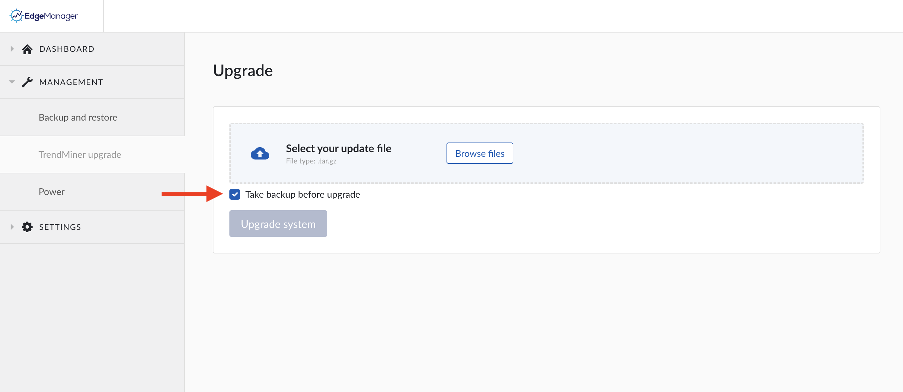This screenshot has height=392, width=903.
Task: Collapse the MANAGEMENT section
Action: (12, 82)
